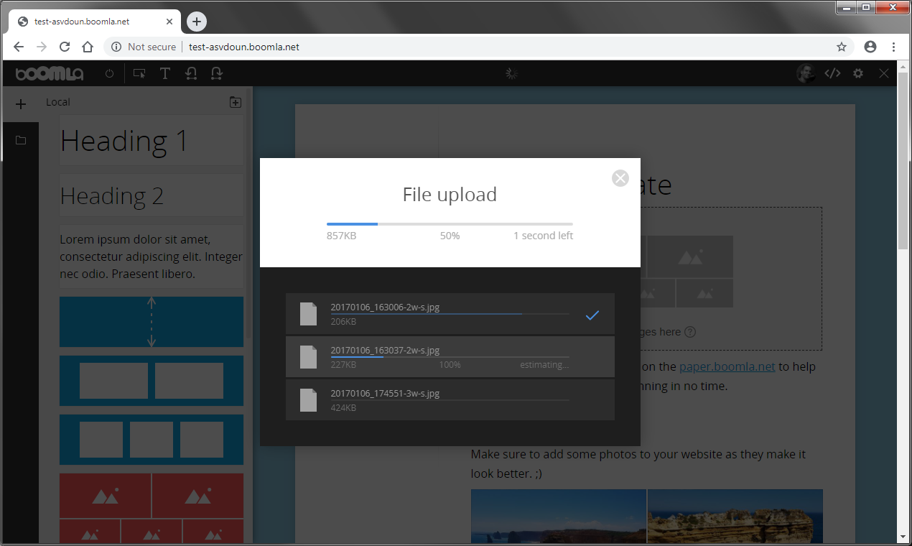Open the folder icon in the left sidebar
This screenshot has height=546, width=912.
(x=21, y=140)
